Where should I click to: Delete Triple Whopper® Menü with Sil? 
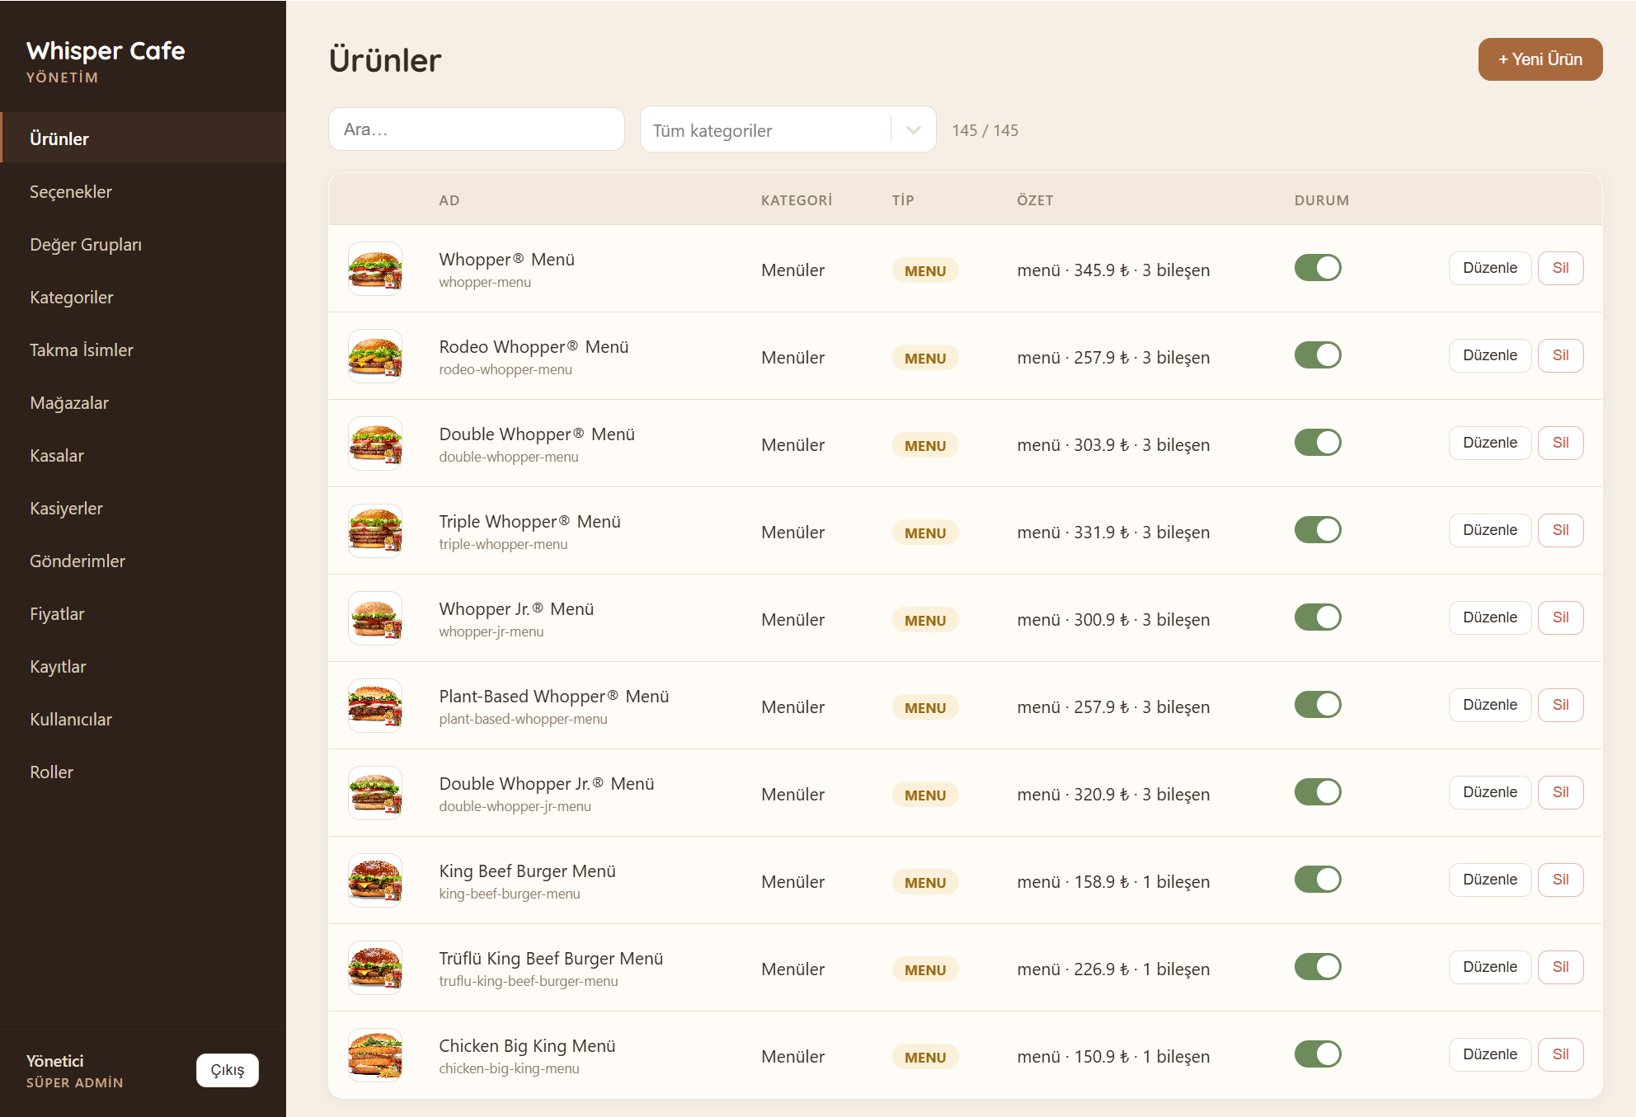coord(1560,530)
